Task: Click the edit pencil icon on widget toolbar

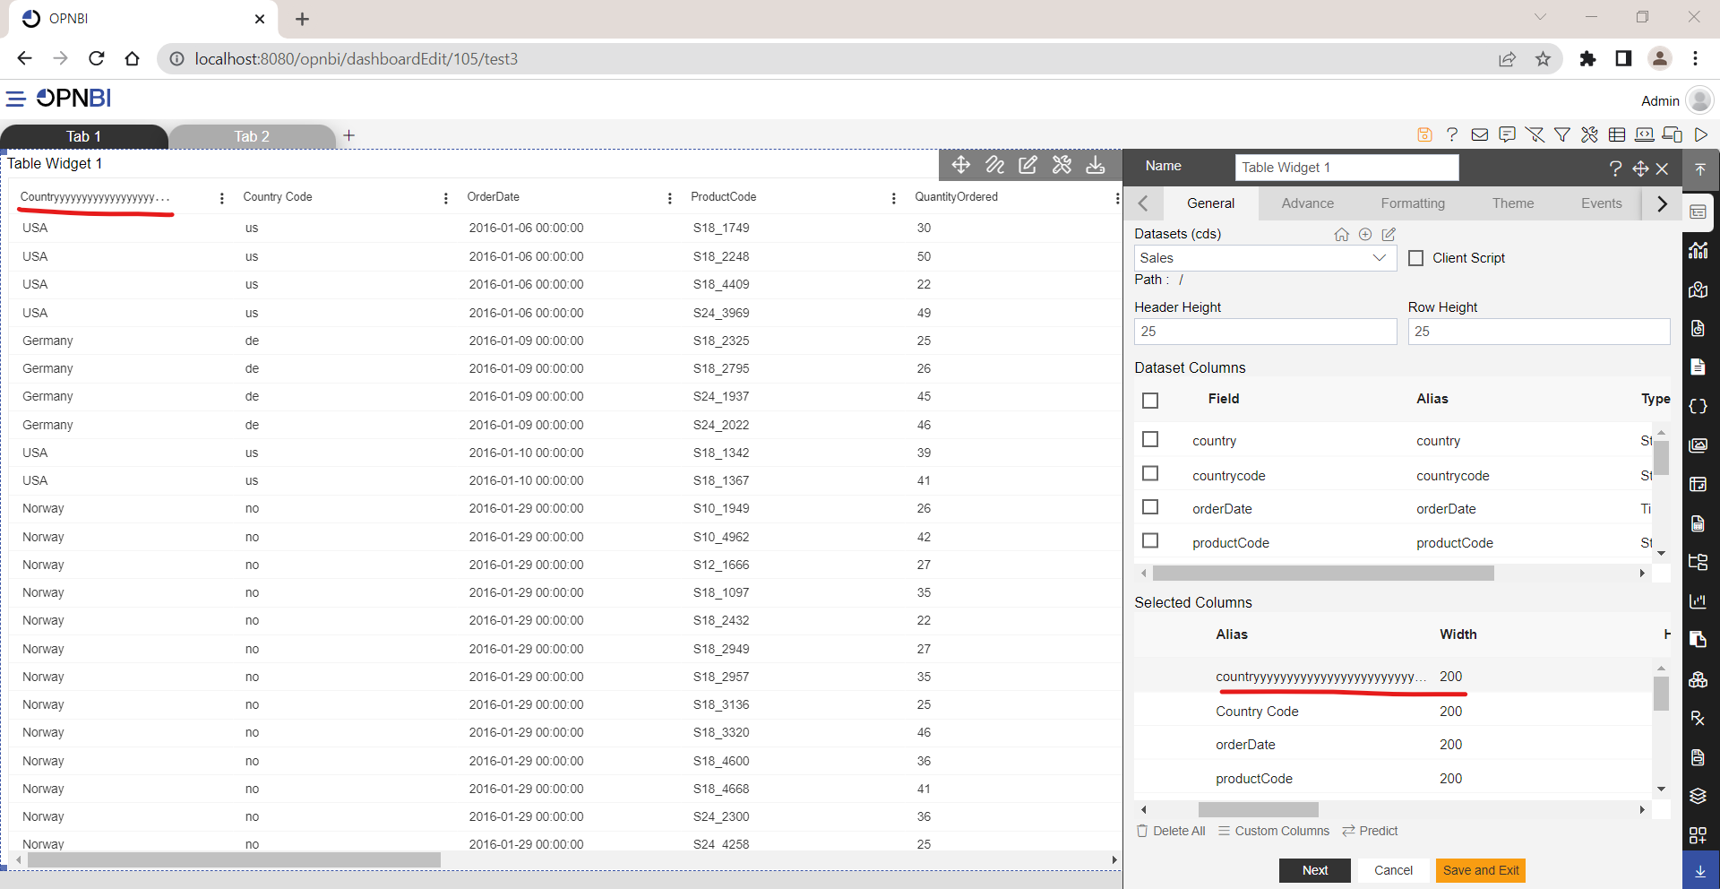Action: pyautogui.click(x=1028, y=165)
